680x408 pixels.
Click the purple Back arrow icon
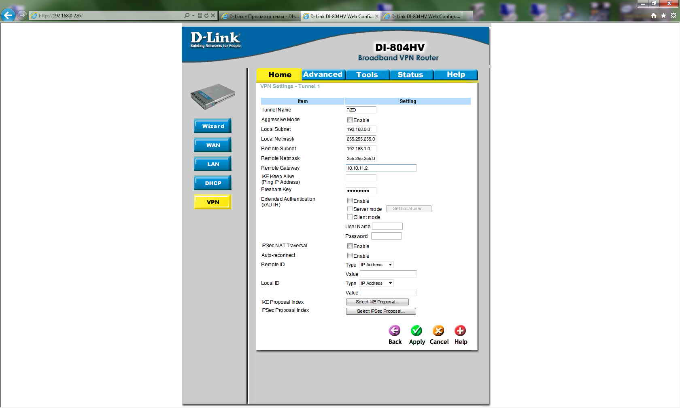395,331
